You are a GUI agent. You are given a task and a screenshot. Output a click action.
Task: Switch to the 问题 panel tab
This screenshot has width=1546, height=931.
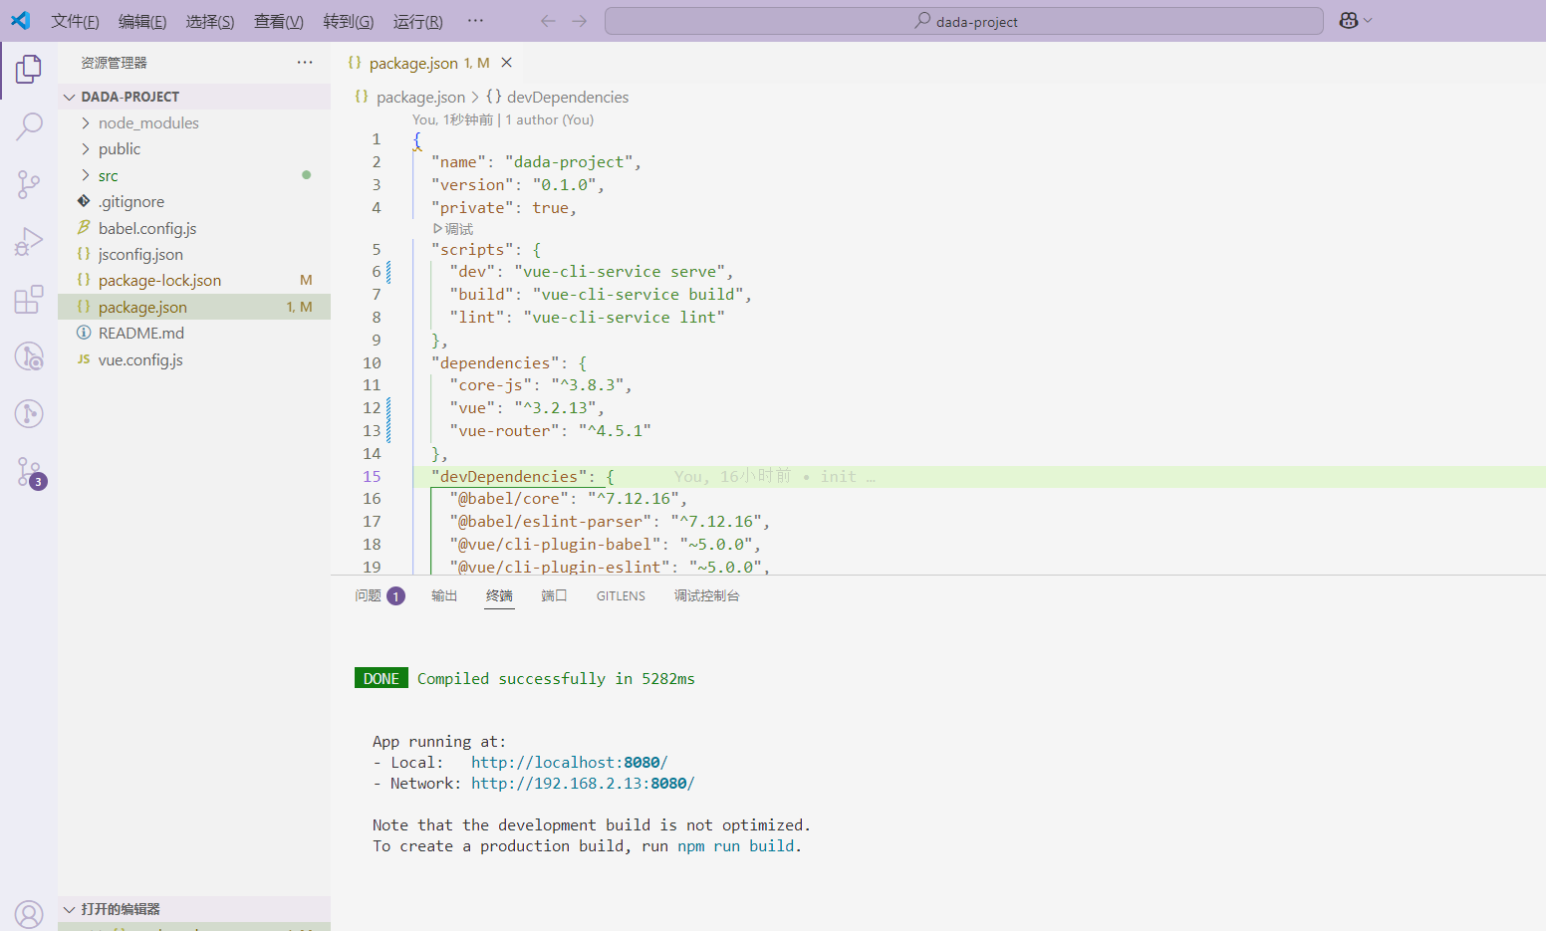(380, 595)
